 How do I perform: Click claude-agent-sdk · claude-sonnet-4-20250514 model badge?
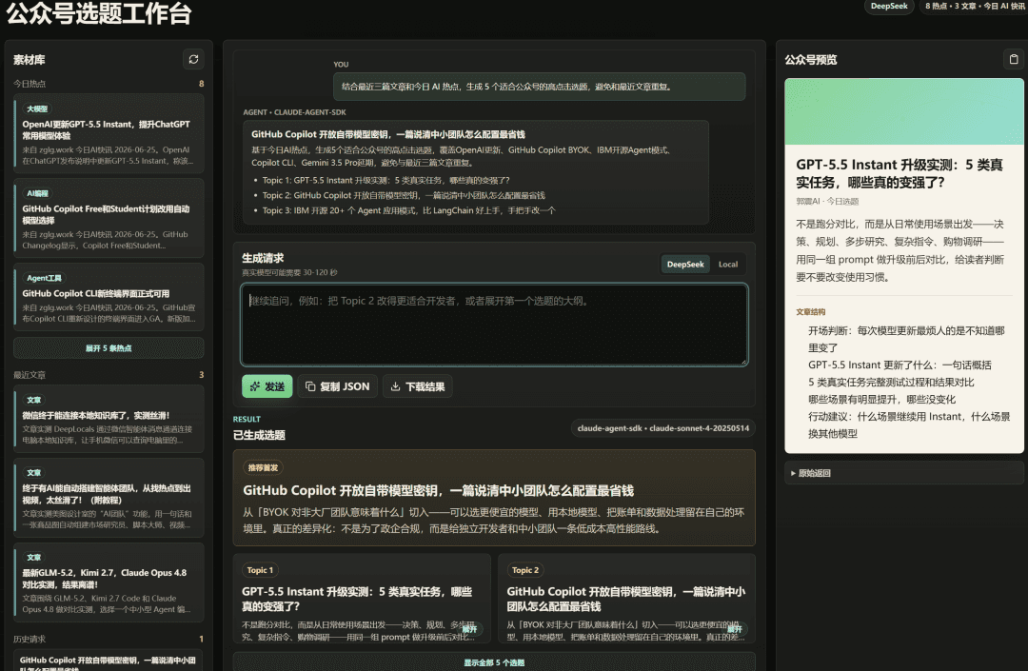point(662,428)
